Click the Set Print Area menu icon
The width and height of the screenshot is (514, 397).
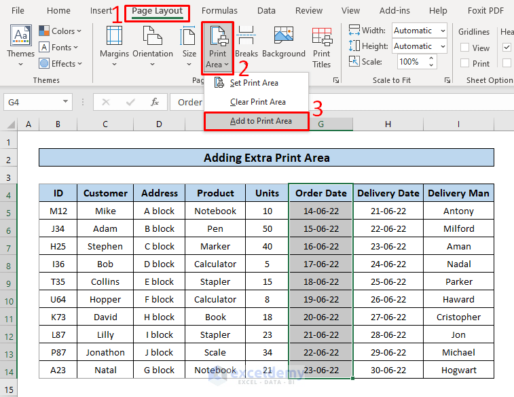coord(219,82)
